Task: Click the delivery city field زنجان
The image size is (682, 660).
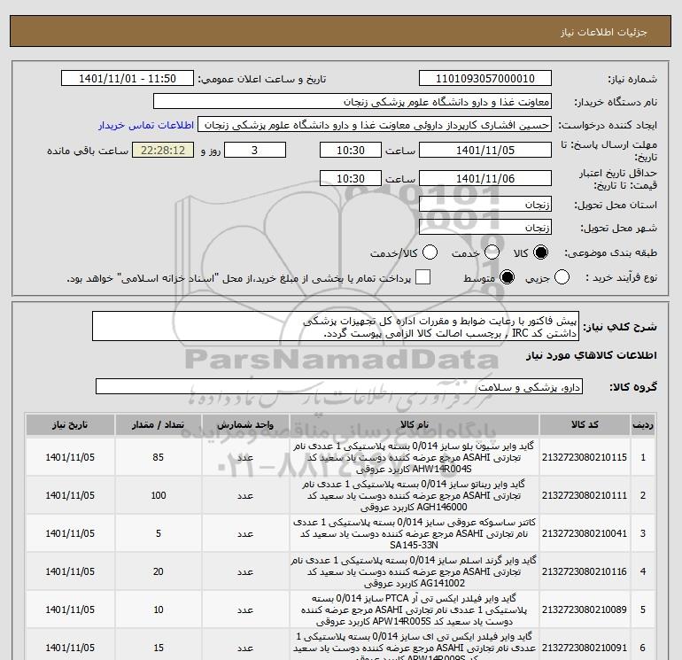Action: pos(485,227)
